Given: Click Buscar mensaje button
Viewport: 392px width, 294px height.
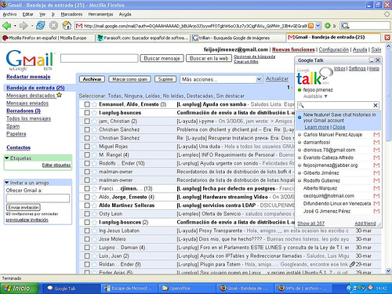Looking at the screenshot, I should pyautogui.click(x=162, y=58).
